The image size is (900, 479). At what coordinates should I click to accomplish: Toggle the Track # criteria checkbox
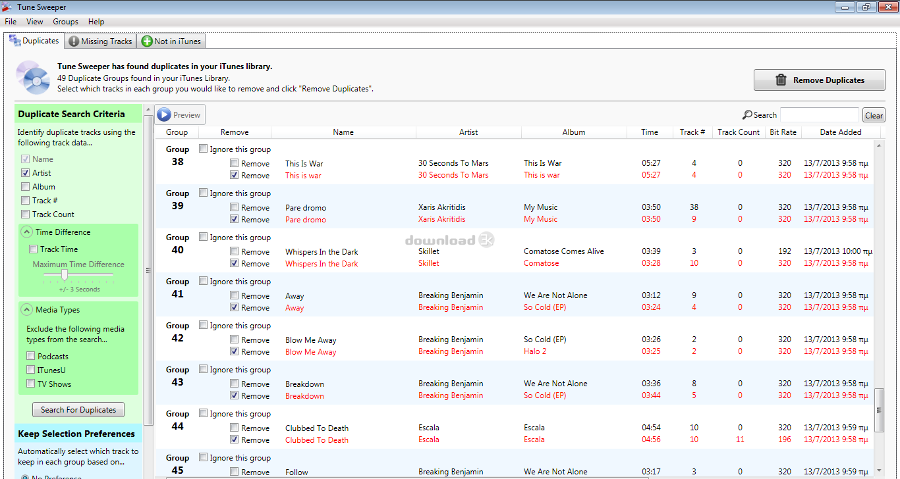(x=26, y=201)
